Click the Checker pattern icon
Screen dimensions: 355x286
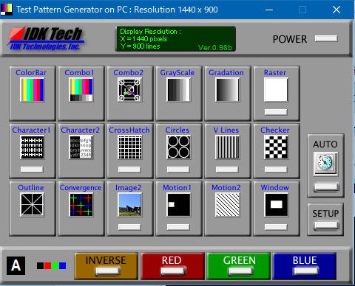coord(276,147)
